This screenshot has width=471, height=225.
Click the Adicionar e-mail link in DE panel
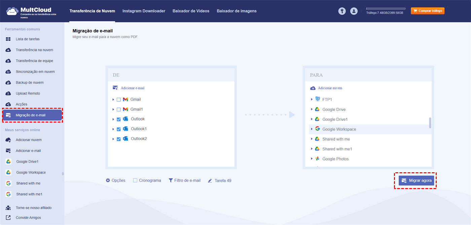[x=133, y=88]
